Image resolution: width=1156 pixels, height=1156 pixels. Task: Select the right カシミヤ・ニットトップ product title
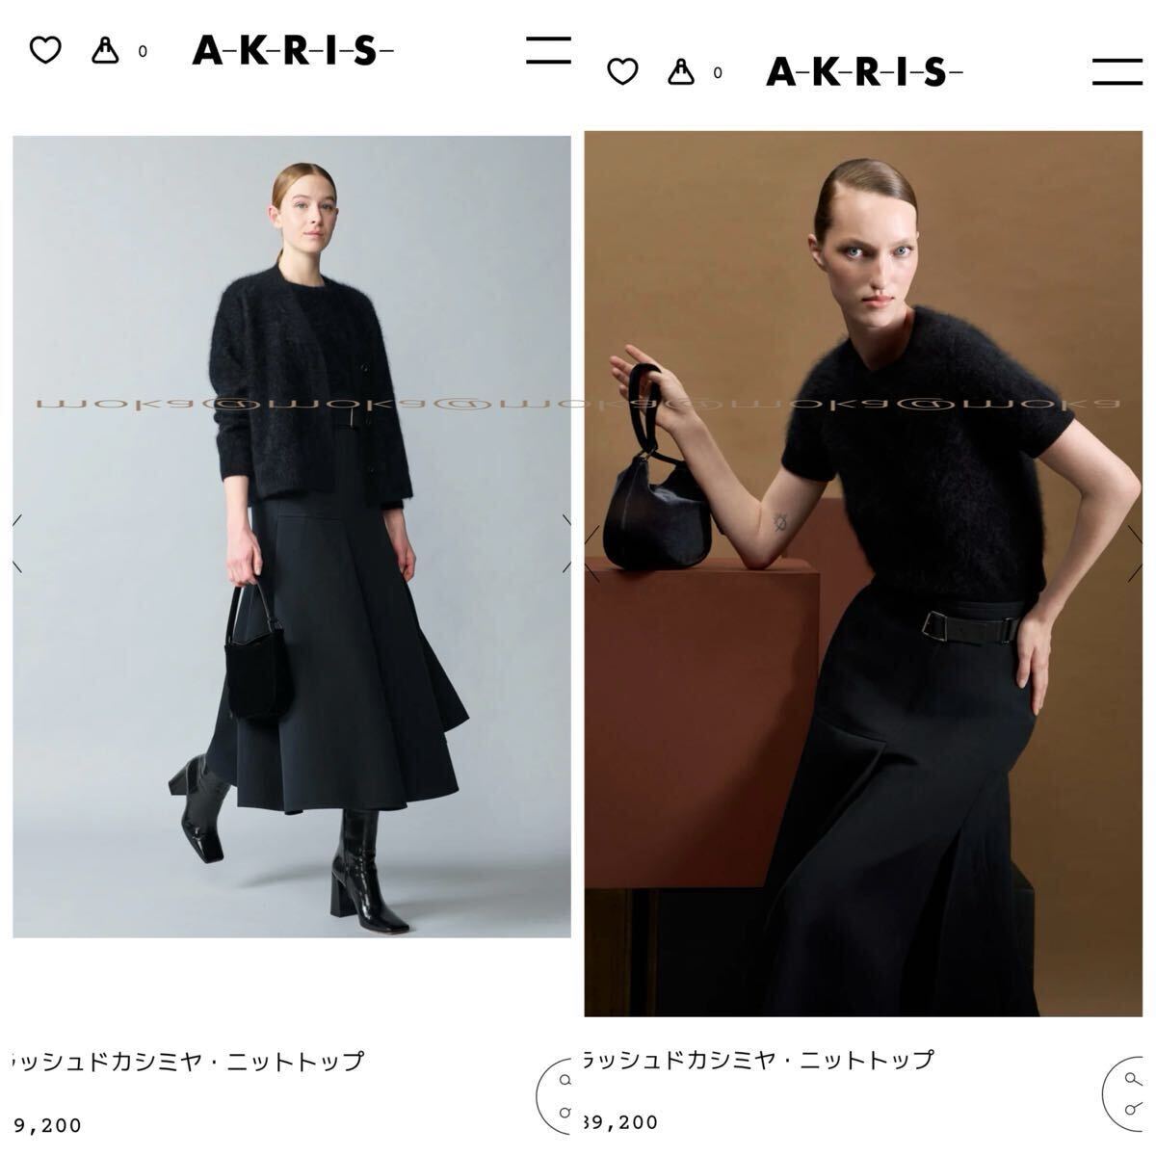point(759,1060)
